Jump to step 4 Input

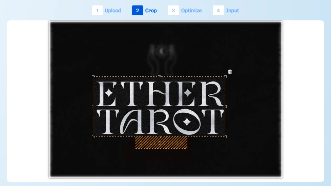click(226, 11)
